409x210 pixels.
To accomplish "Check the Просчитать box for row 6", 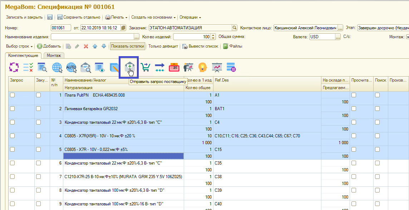I will (354, 163).
